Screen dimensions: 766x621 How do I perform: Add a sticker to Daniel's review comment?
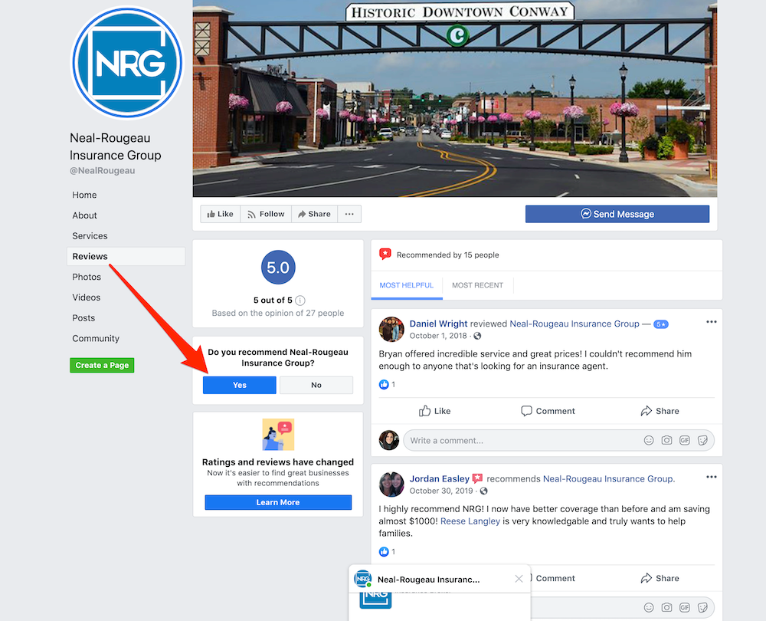(x=703, y=441)
